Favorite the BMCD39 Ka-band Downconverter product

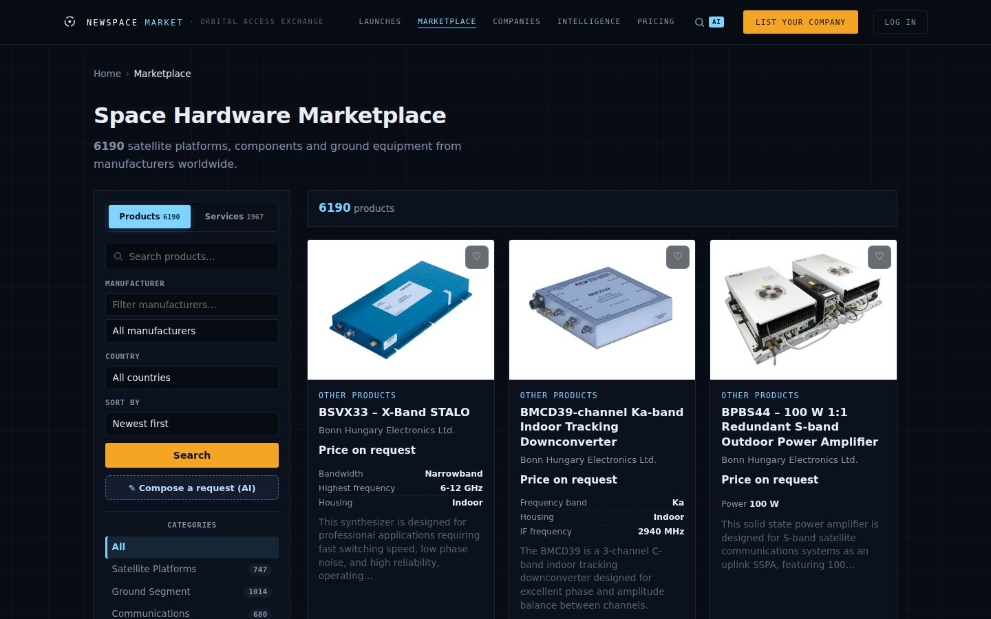pyautogui.click(x=678, y=257)
